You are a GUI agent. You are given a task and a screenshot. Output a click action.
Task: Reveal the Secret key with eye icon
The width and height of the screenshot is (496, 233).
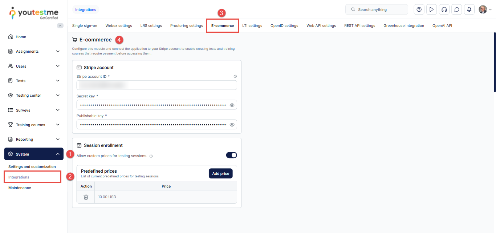point(232,105)
